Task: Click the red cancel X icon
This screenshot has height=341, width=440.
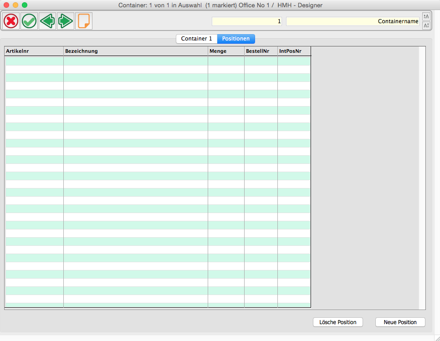Action: [x=11, y=21]
